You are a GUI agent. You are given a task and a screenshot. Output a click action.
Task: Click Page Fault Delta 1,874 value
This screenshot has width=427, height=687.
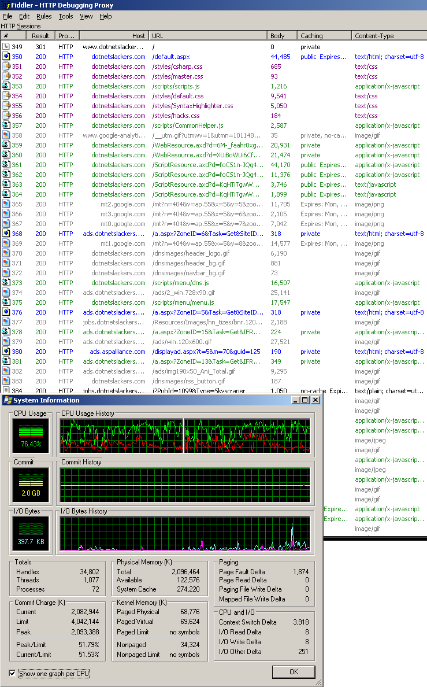pyautogui.click(x=301, y=572)
